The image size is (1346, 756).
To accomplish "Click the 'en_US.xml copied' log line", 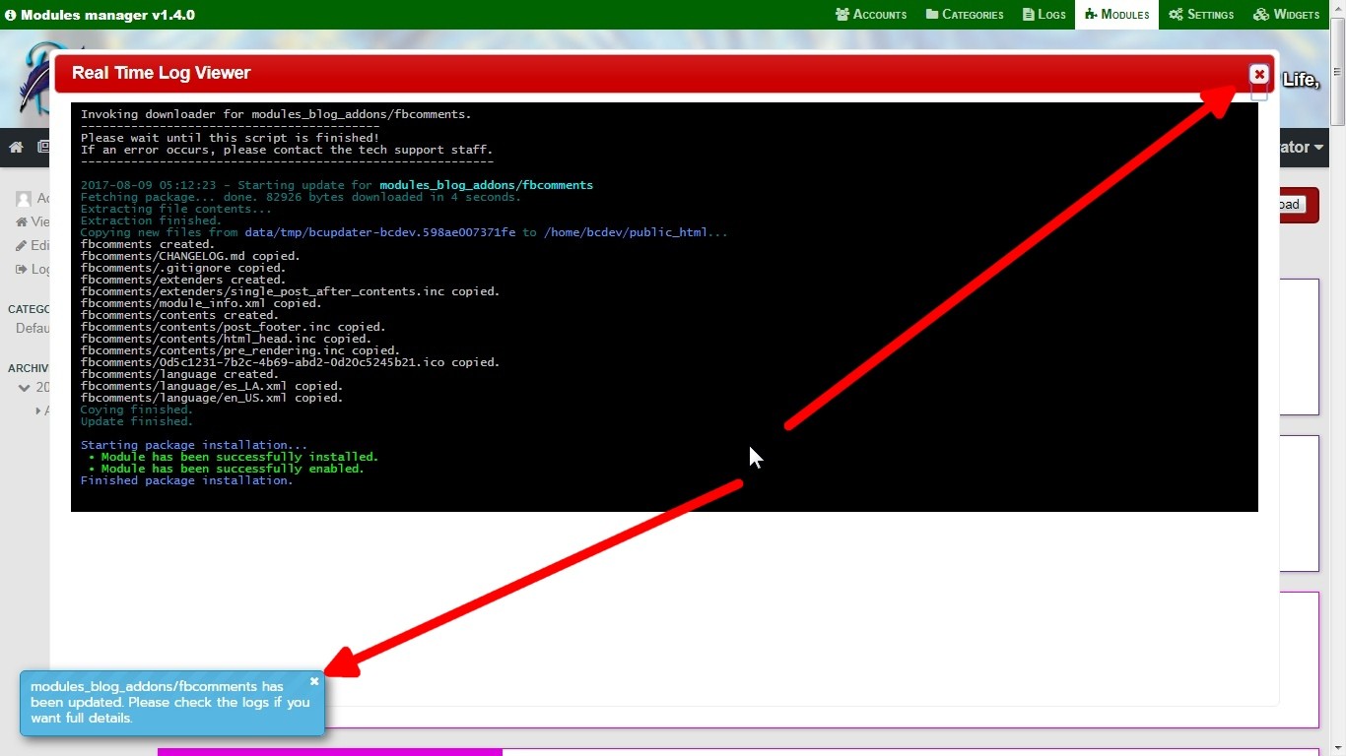I will point(212,398).
